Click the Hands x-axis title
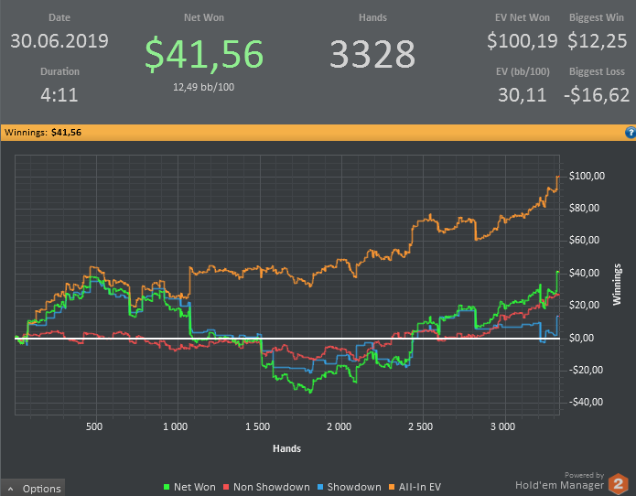The image size is (636, 496). (286, 448)
